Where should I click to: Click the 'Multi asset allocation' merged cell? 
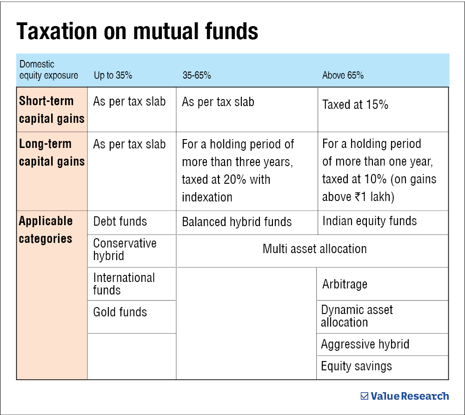[x=314, y=249]
